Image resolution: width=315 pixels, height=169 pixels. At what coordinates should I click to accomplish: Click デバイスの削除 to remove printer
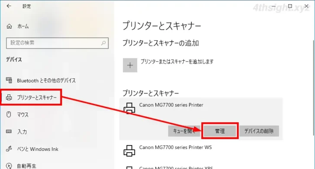259,131
